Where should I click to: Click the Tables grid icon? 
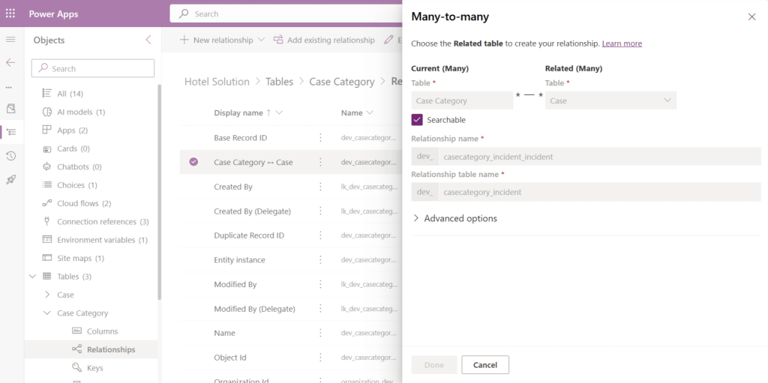(x=47, y=277)
